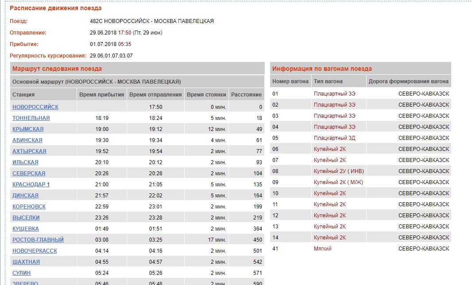
Task: Click the СУЛИН station link
Action: [x=22, y=273]
